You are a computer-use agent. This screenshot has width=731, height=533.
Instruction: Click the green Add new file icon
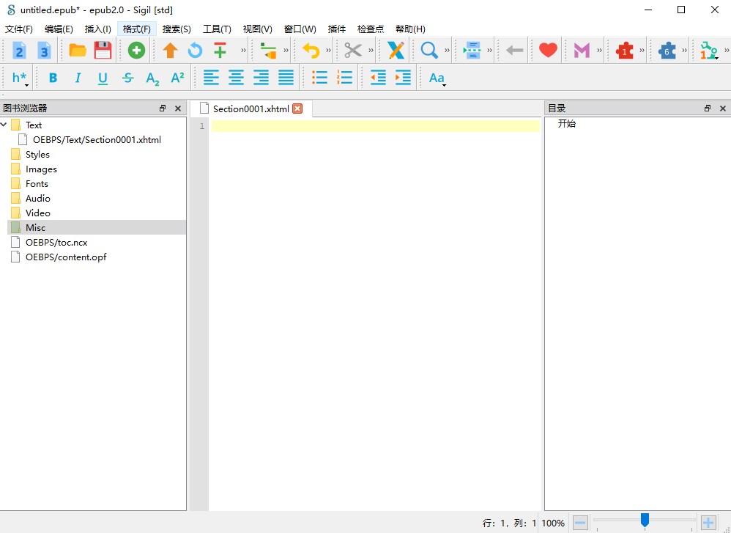pyautogui.click(x=136, y=51)
